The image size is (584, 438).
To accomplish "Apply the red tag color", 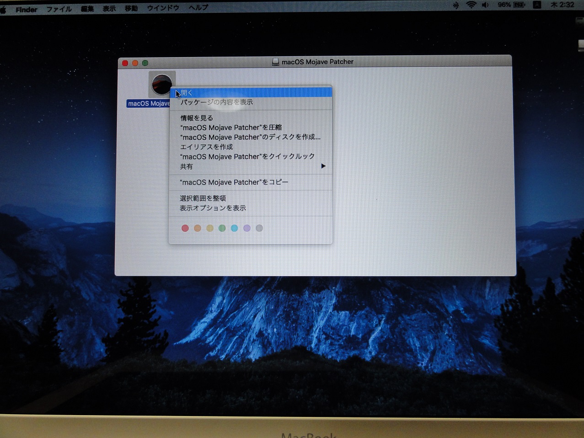I will click(x=185, y=228).
